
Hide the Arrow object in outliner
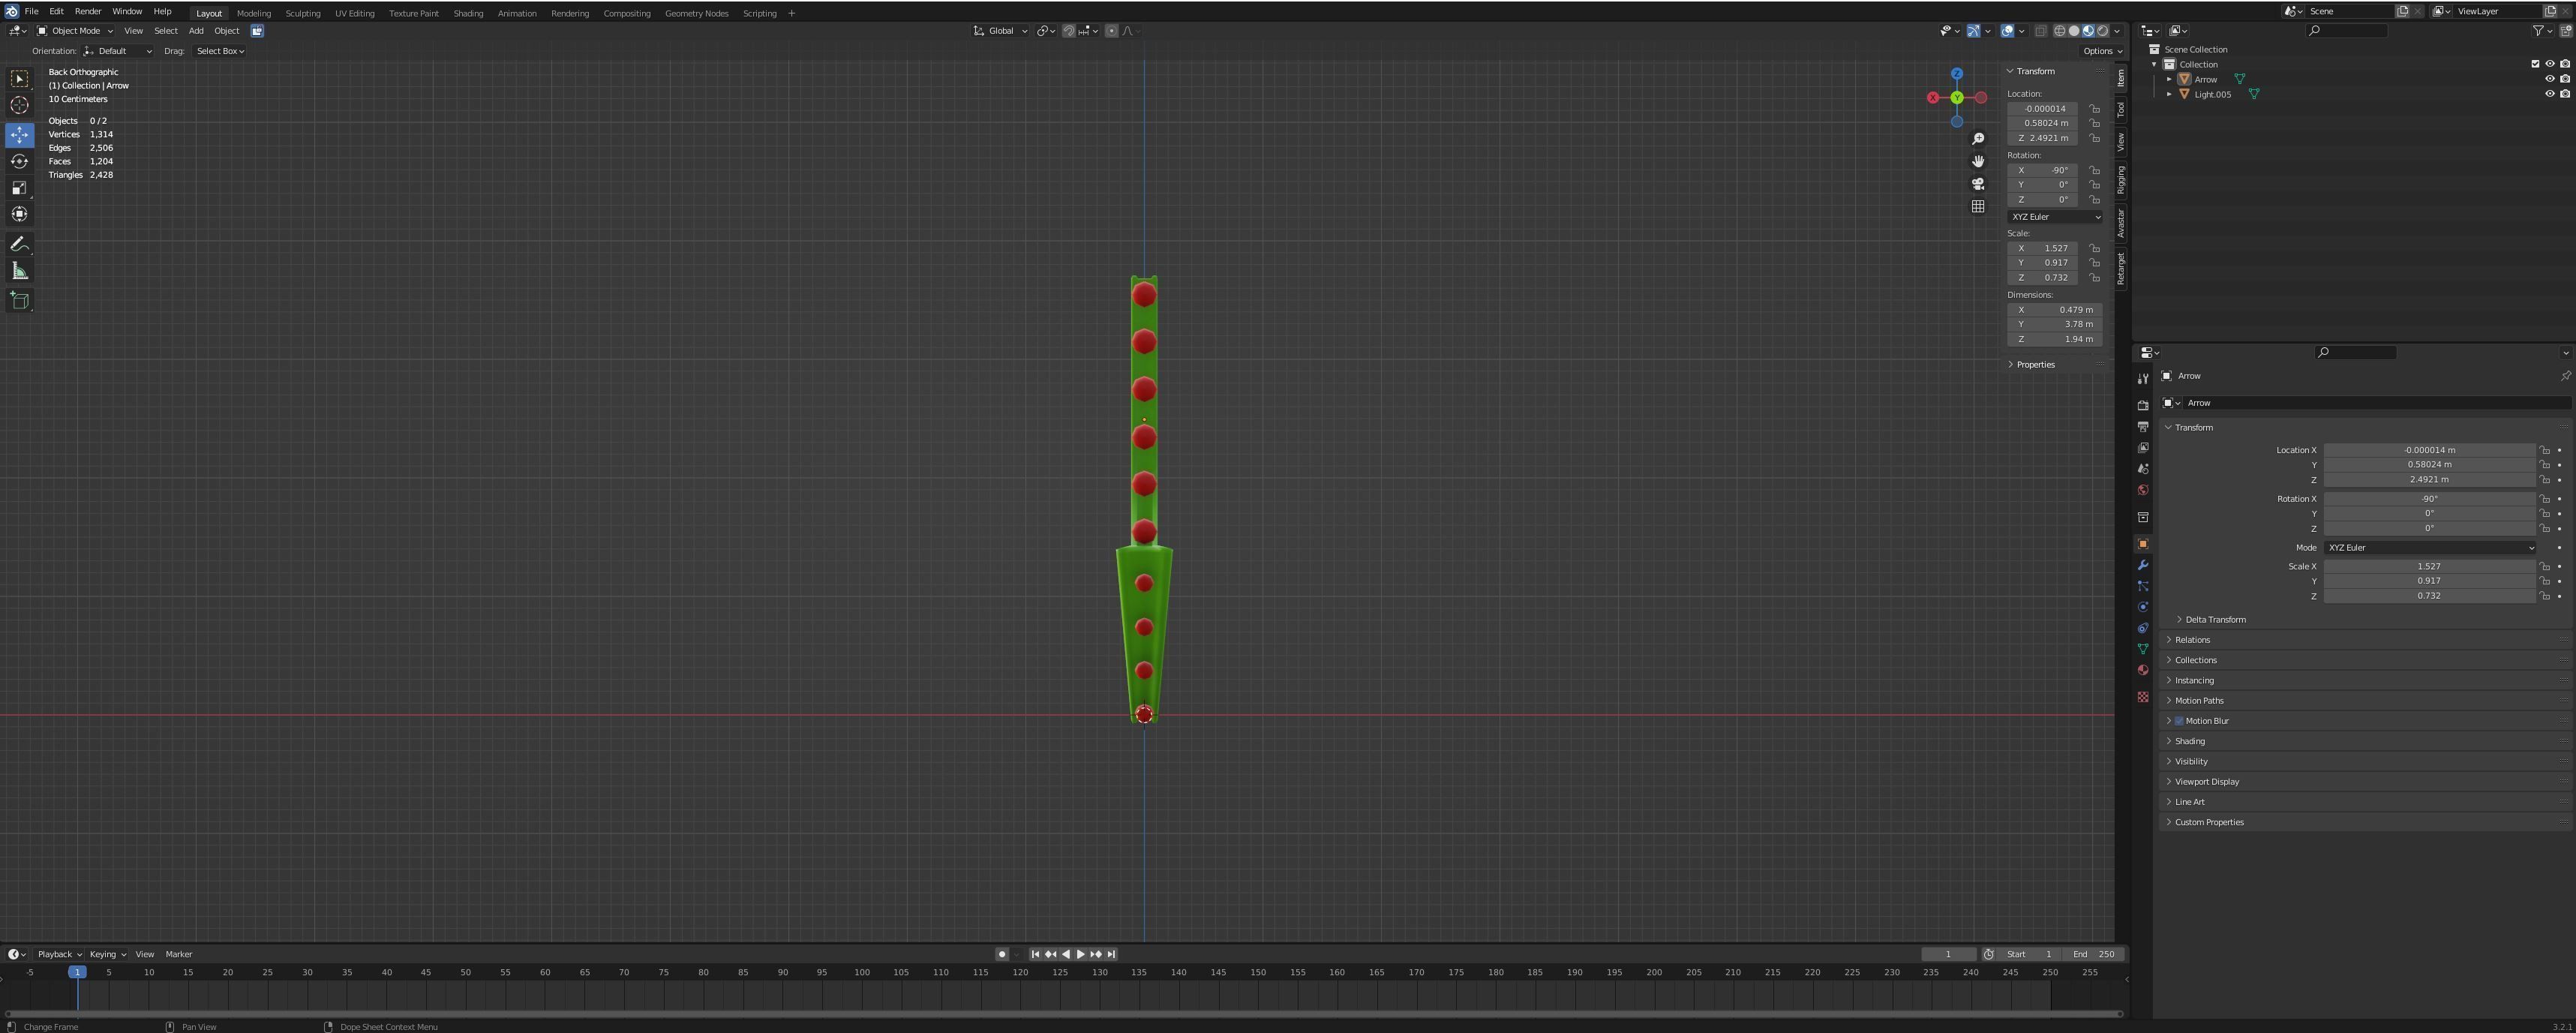[2549, 79]
